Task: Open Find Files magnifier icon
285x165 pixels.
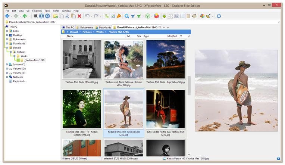Action: click(127, 16)
